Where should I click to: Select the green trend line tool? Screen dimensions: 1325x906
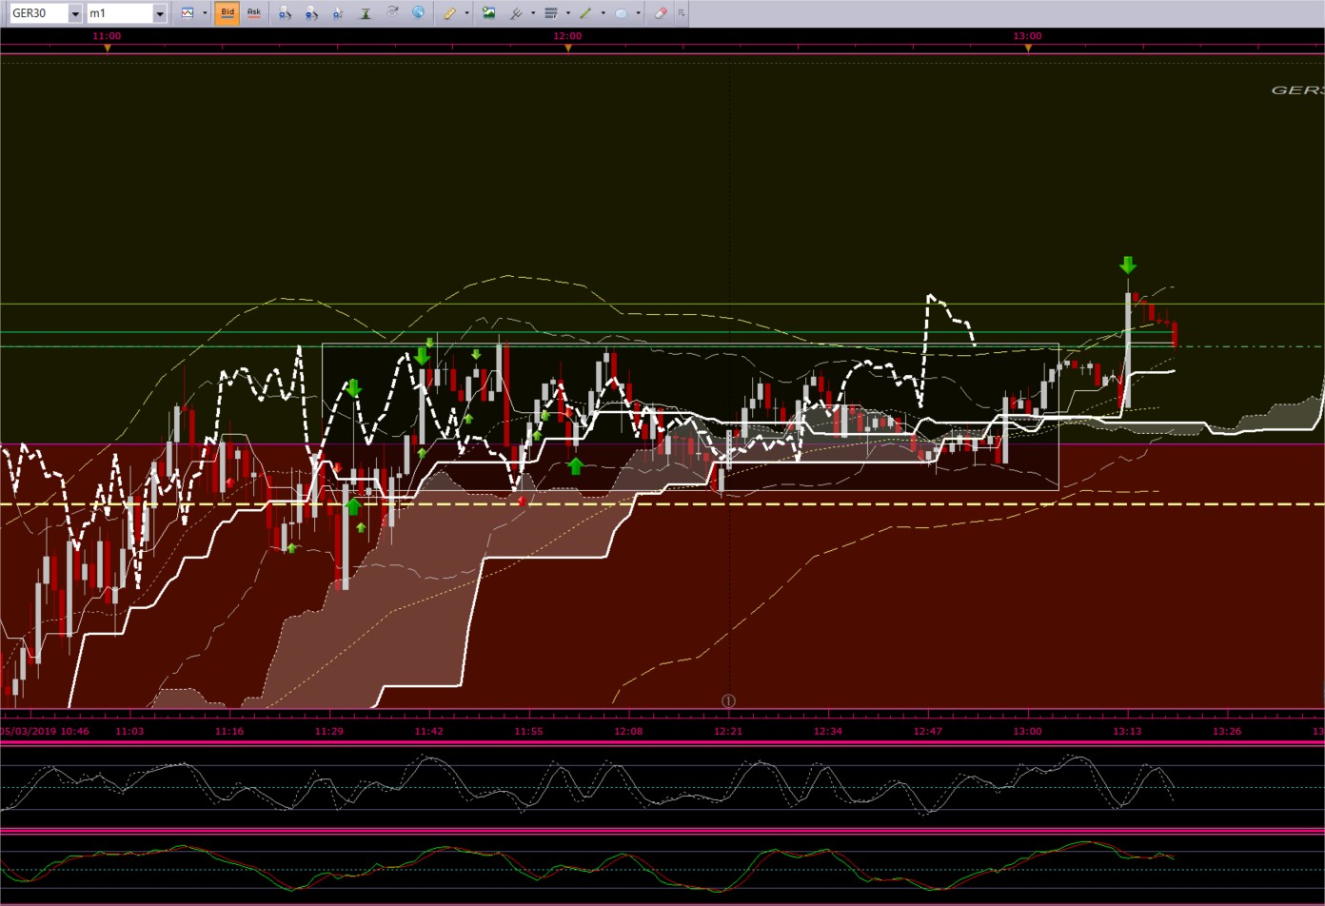pos(585,13)
